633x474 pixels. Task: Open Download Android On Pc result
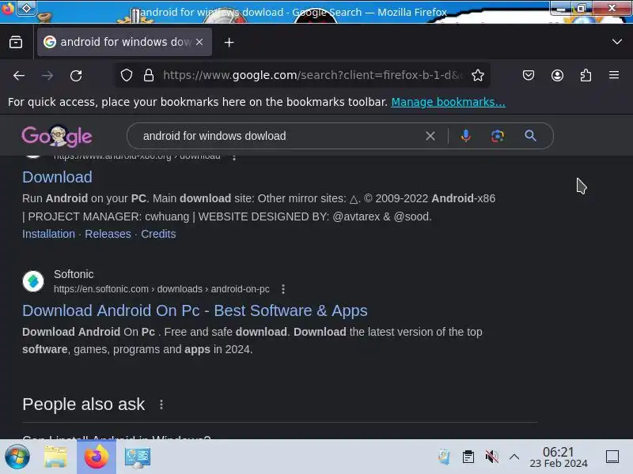pos(195,310)
